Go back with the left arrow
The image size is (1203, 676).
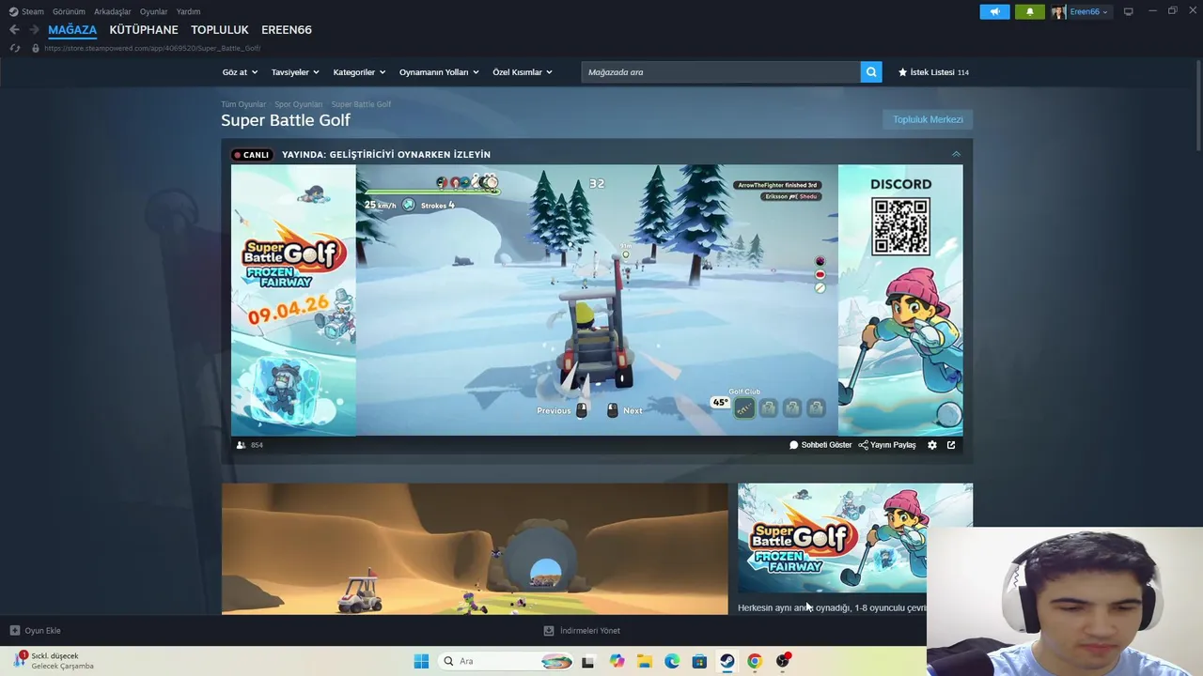[14, 30]
